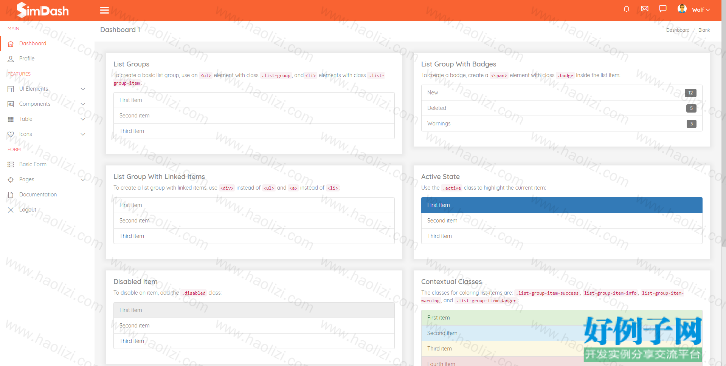Click disabled First item in Disabled Item
Image resolution: width=726 pixels, height=366 pixels.
point(254,310)
